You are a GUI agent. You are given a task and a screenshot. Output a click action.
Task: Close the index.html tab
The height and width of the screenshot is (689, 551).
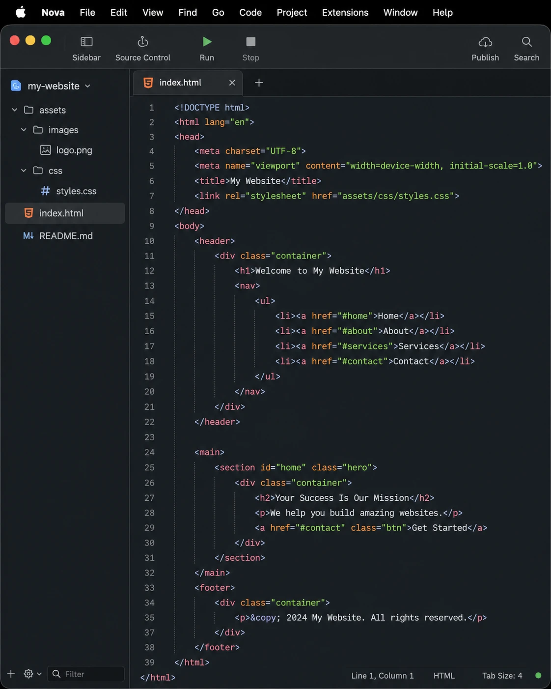232,83
